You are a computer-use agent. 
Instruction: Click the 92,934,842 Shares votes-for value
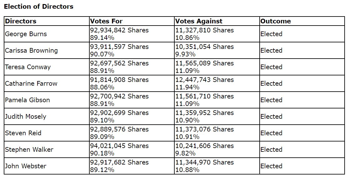[119, 30]
